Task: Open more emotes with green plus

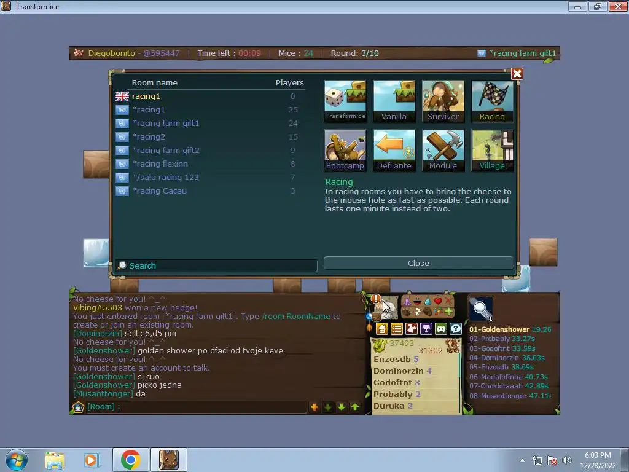Action: point(448,312)
